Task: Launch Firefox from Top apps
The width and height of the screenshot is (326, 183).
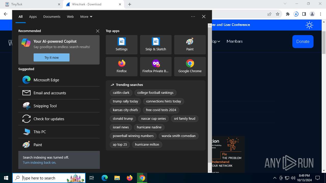Action: pos(121,67)
